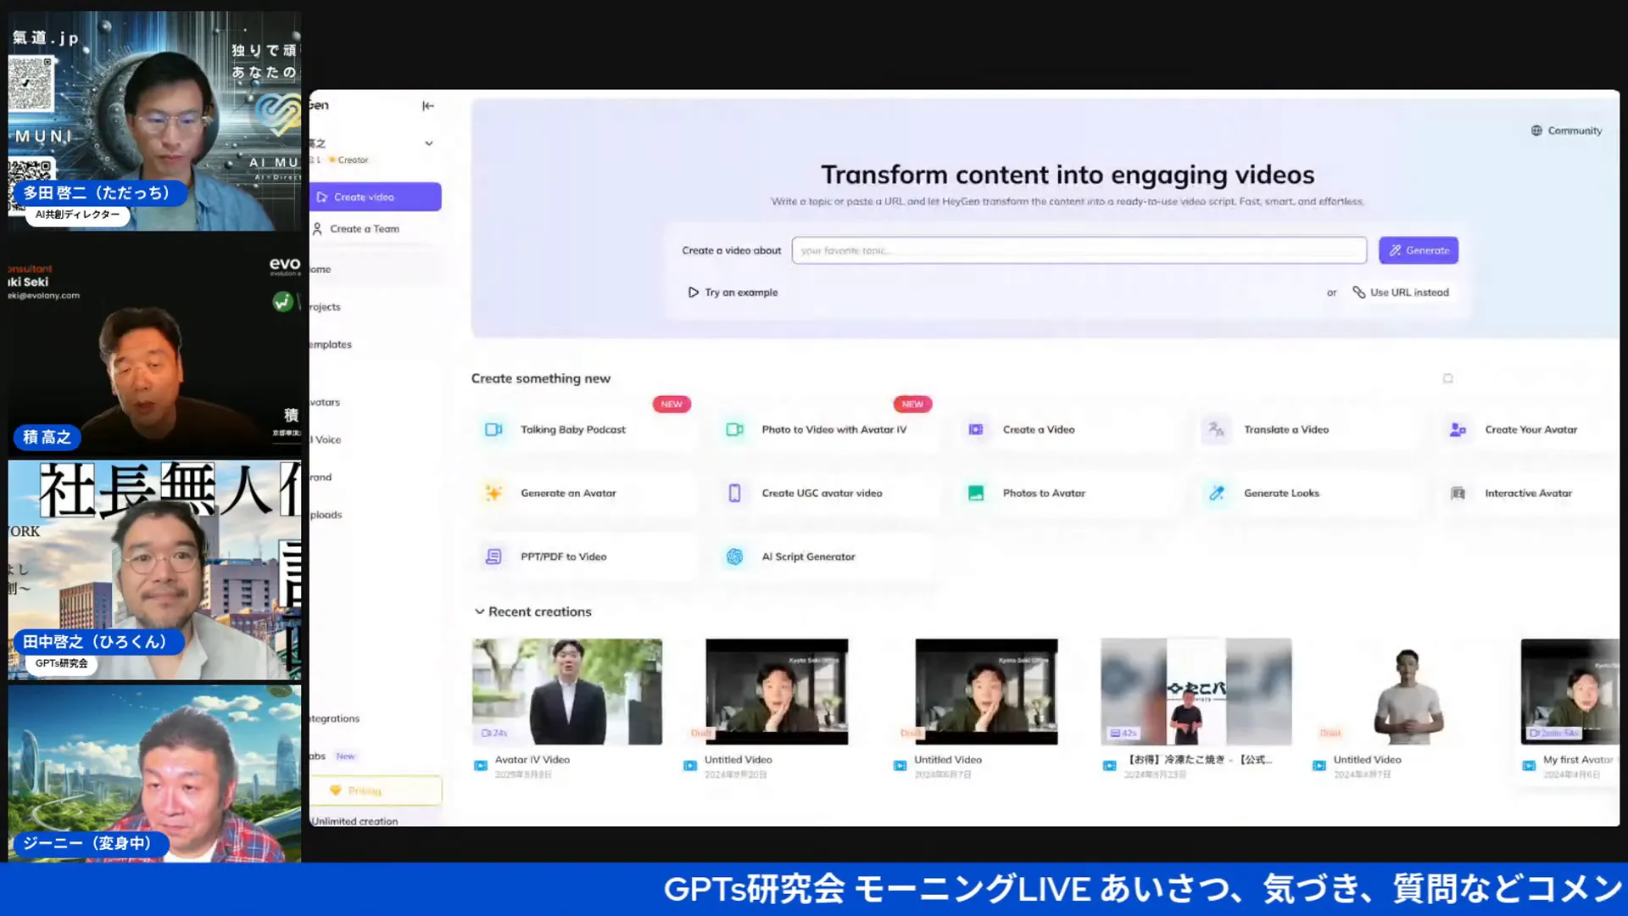Click the Translate a Video icon
Image resolution: width=1628 pixels, height=916 pixels.
(1216, 430)
